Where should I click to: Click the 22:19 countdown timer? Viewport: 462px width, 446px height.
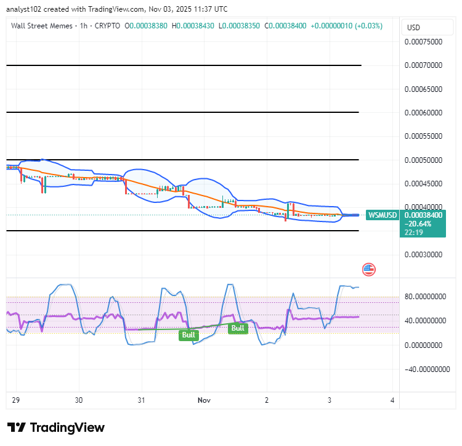pyautogui.click(x=414, y=233)
